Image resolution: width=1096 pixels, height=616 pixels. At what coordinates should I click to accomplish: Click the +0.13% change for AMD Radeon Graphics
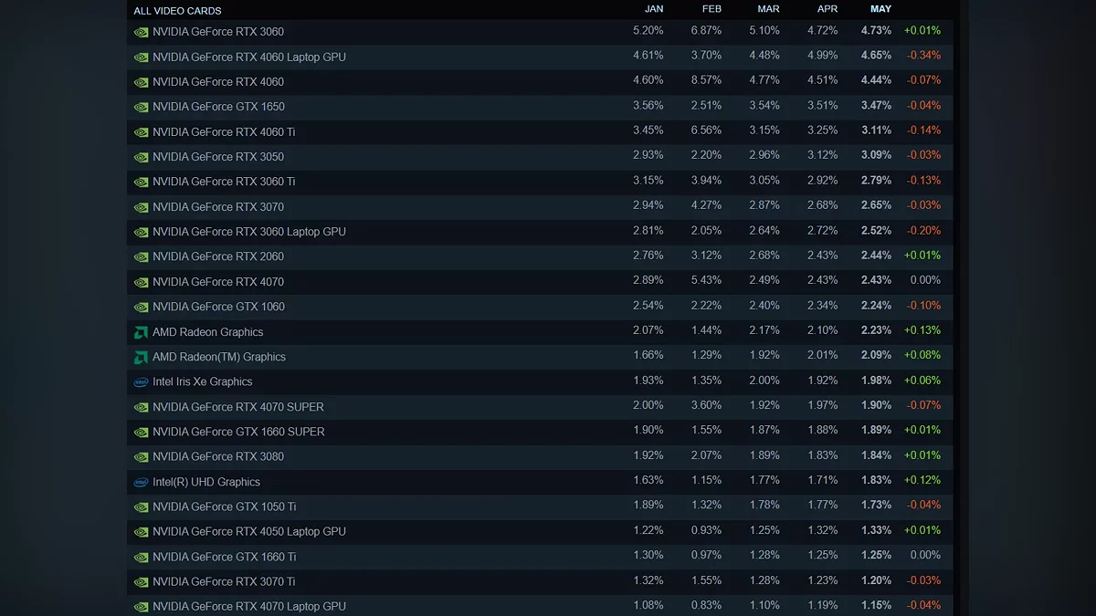tap(922, 330)
